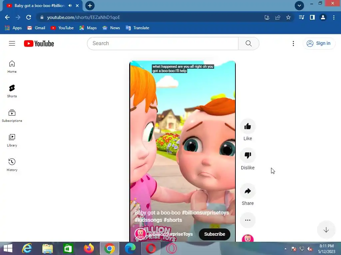This screenshot has width=341, height=255.
Task: Share this Short
Action: point(248,191)
